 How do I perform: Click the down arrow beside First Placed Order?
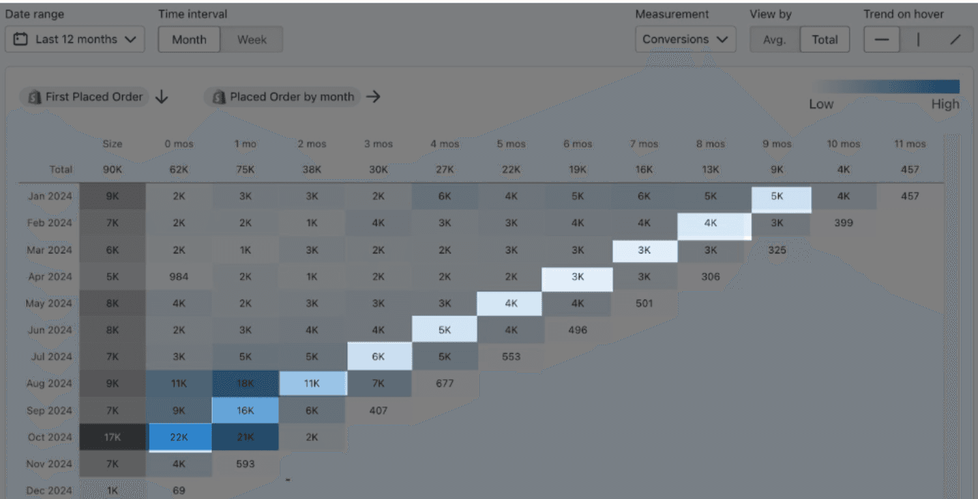pos(162,97)
